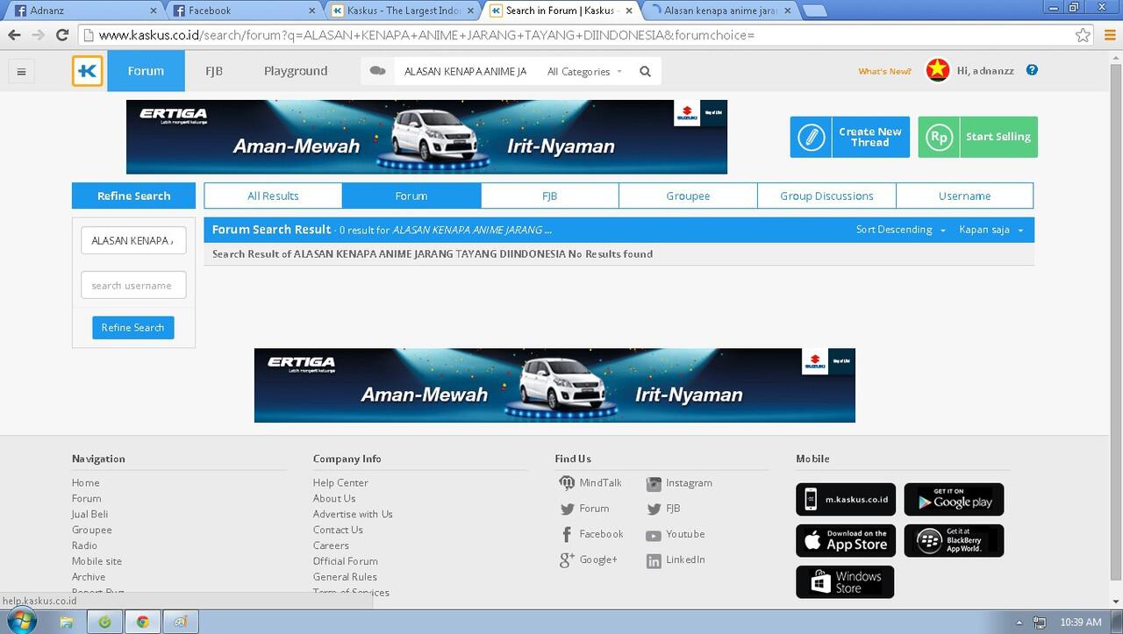Click the BlackBerry App World badge
Screen dimensions: 1123x634
(954, 541)
